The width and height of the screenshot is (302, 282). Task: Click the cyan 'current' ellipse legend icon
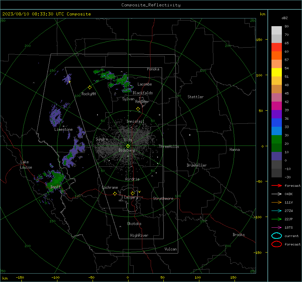tap(276, 236)
